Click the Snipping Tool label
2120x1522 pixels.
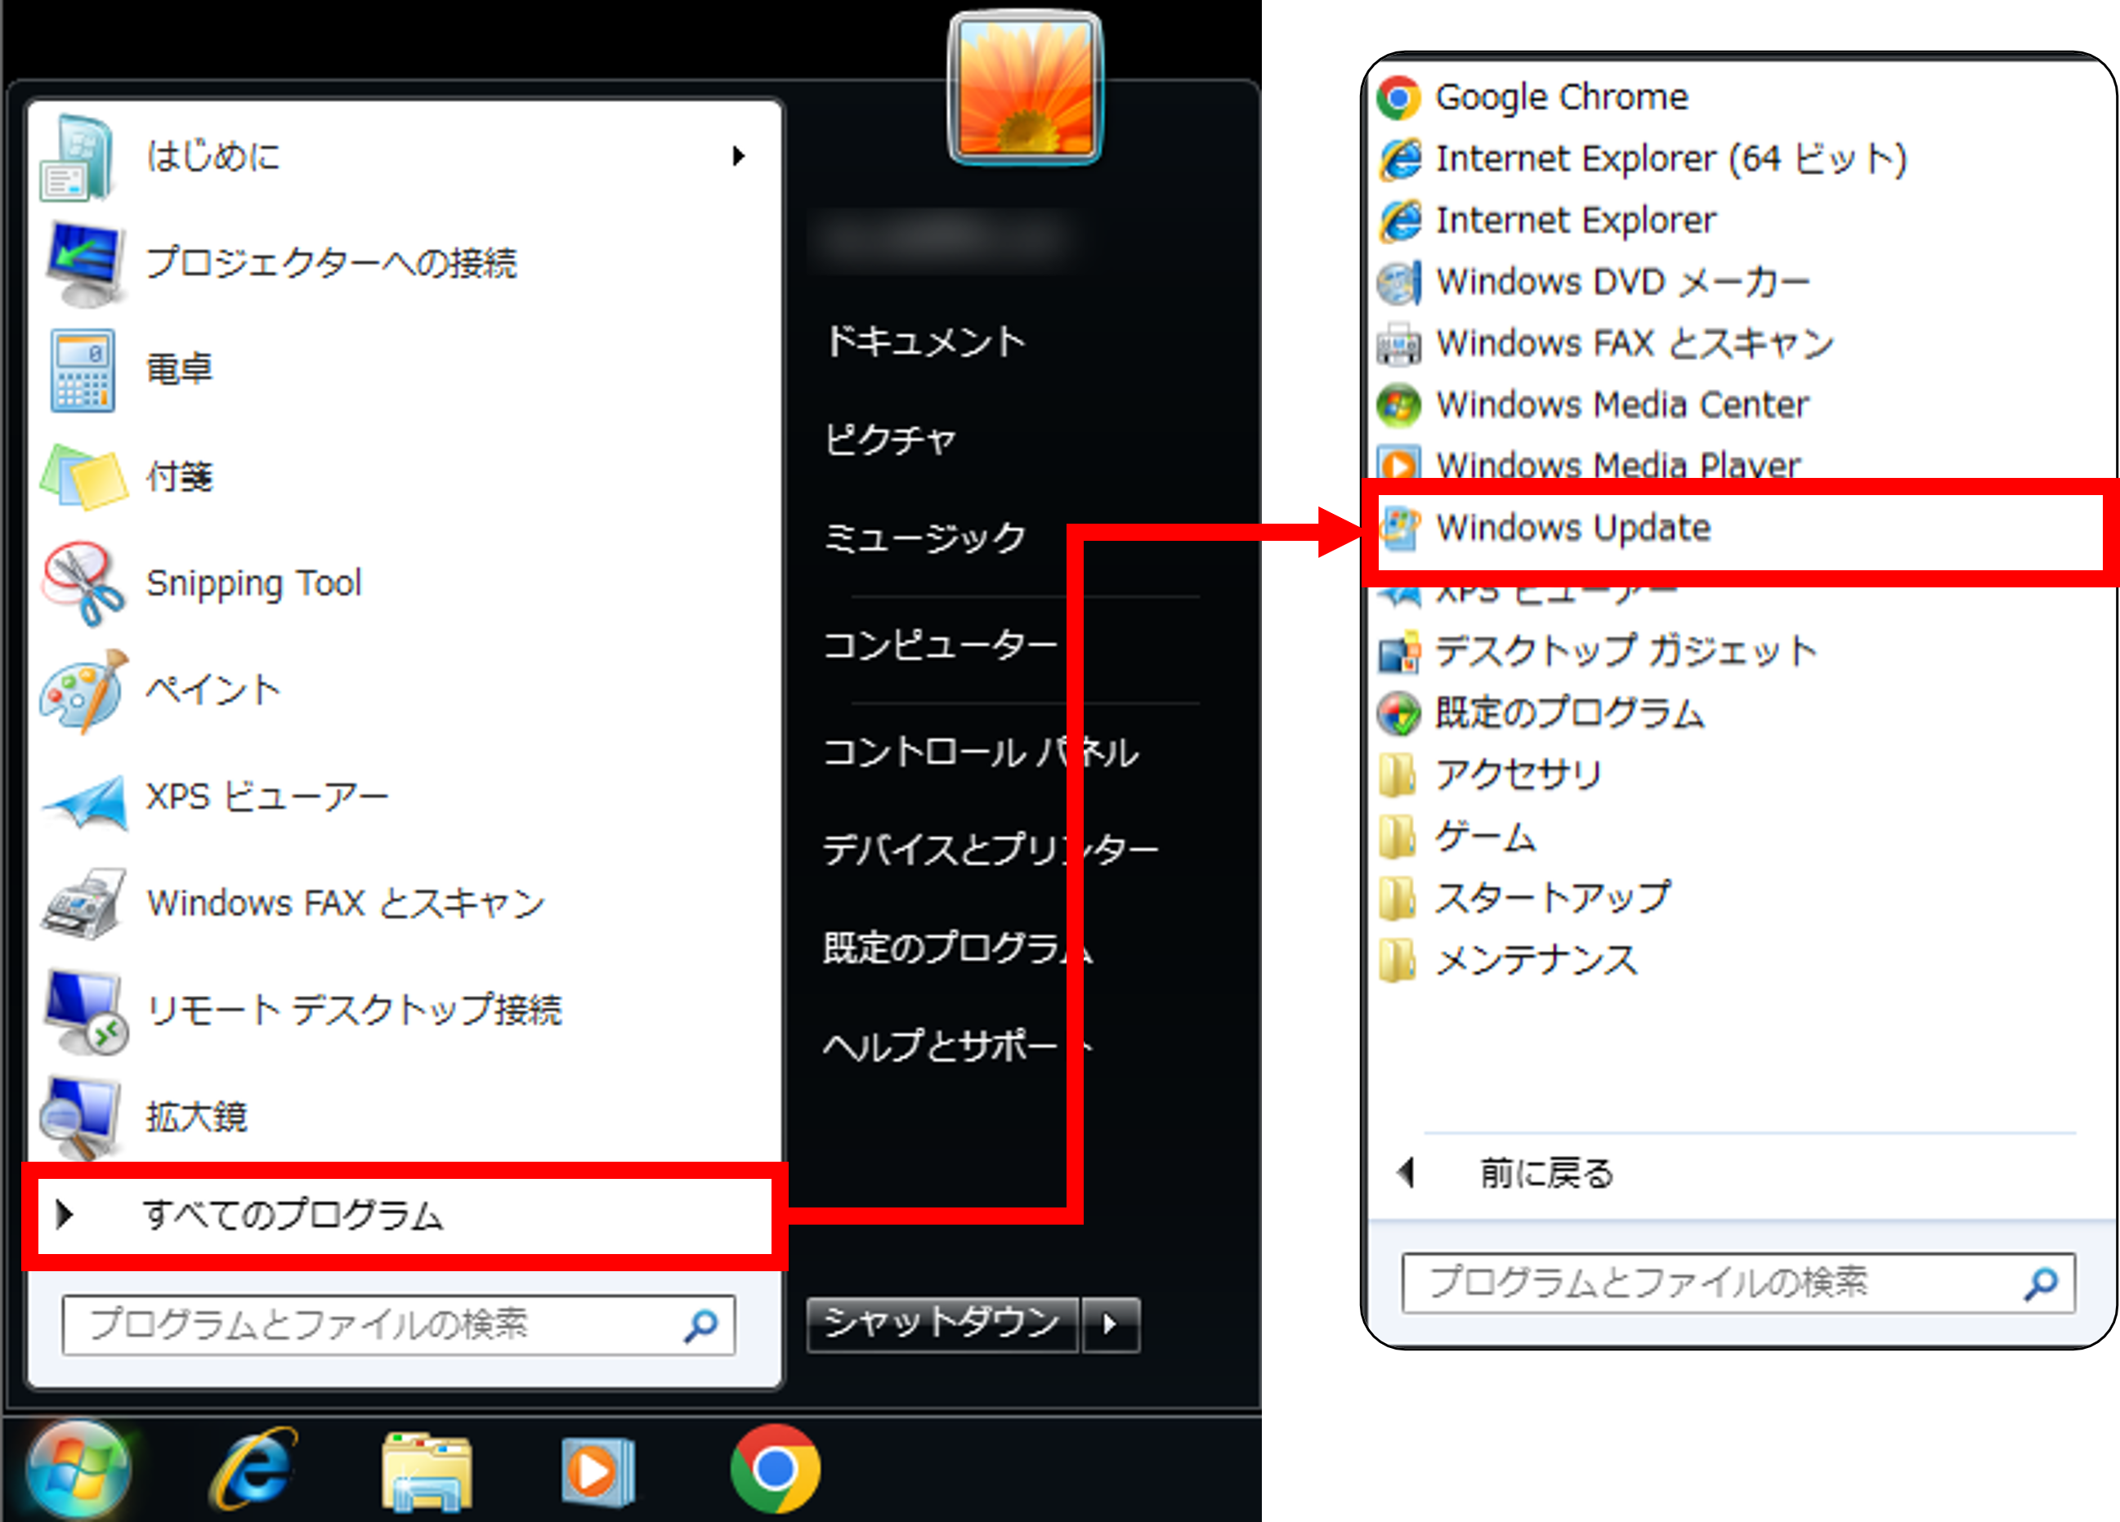[x=254, y=583]
